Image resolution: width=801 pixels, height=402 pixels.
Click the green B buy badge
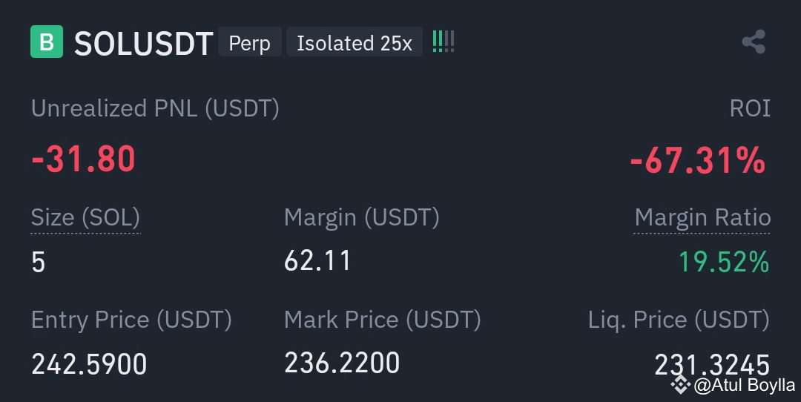[x=47, y=42]
